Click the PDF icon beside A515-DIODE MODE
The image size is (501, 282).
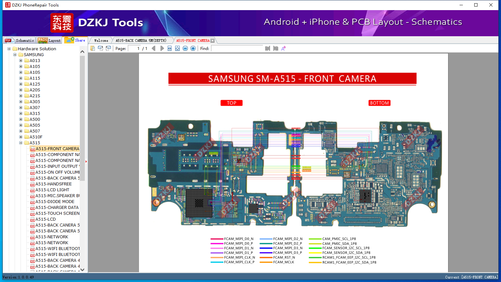pos(33,202)
